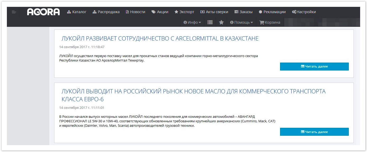The image size is (367, 152).
Task: Open the Акции section
Action: coord(160,12)
